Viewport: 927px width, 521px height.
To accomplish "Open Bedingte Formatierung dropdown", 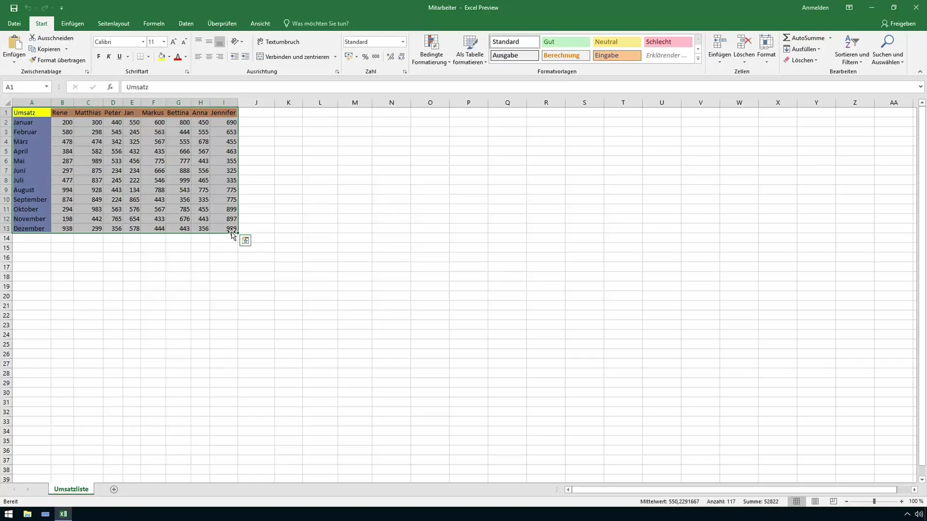I will click(431, 50).
